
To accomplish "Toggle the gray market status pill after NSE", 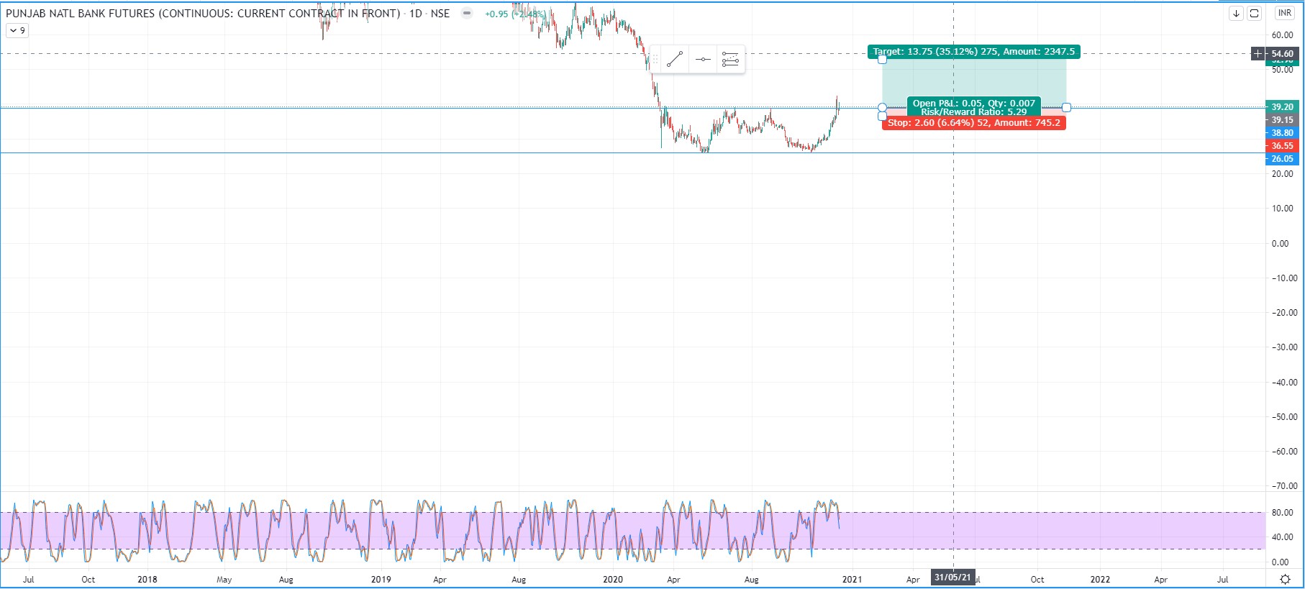I will point(467,13).
